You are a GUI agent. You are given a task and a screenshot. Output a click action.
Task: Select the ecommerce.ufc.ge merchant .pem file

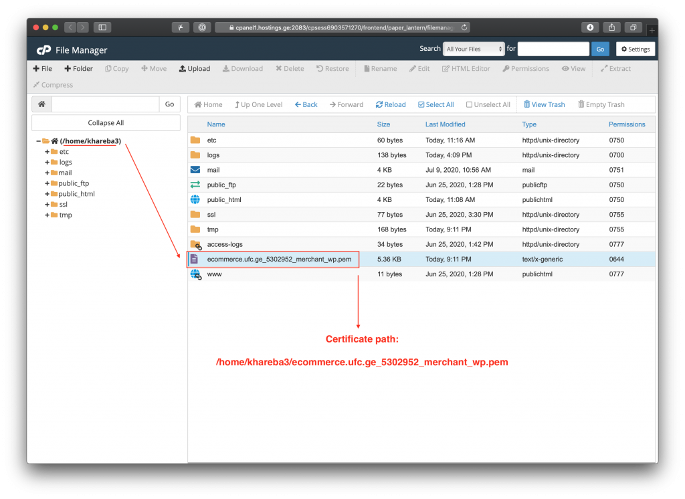point(279,259)
